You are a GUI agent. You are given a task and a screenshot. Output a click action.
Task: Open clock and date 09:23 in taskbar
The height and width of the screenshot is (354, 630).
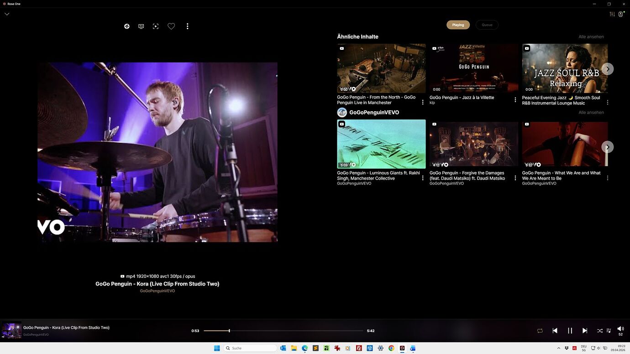618,348
